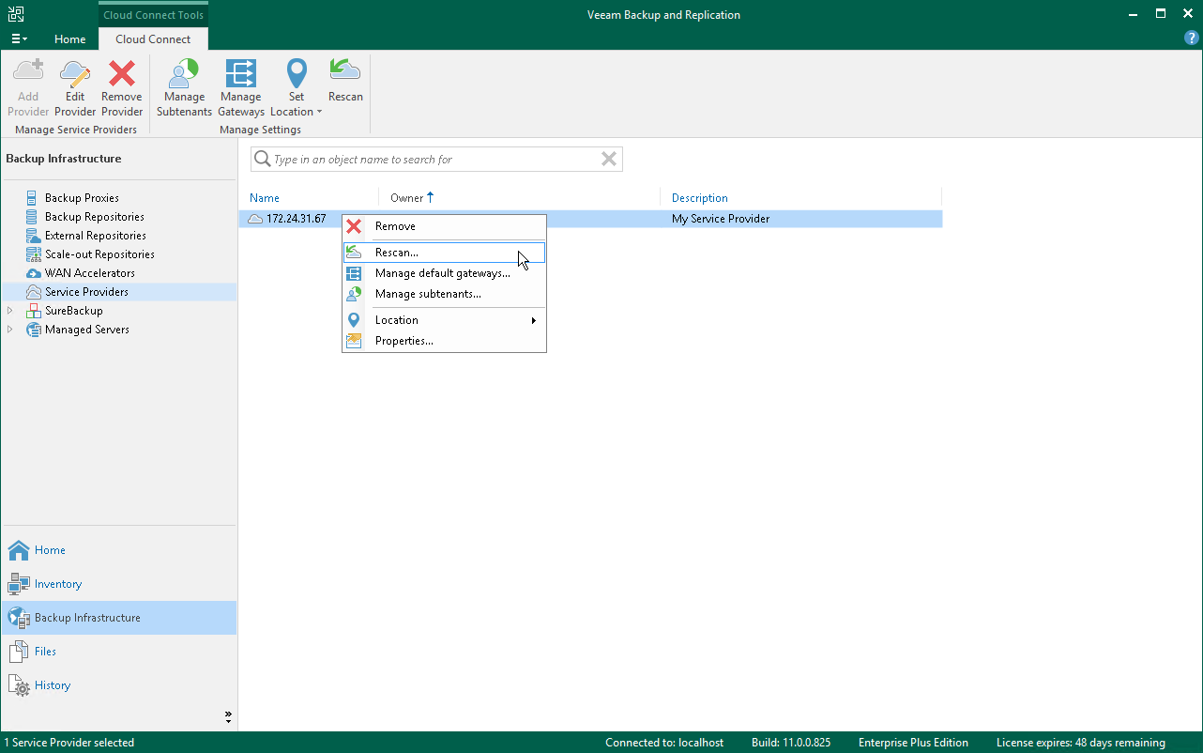Click the Scale-out Repositories tree icon

pos(34,254)
